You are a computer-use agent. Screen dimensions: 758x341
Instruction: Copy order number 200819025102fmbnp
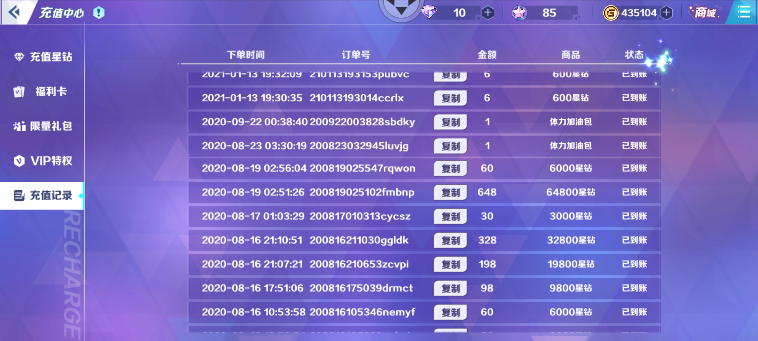(x=451, y=193)
